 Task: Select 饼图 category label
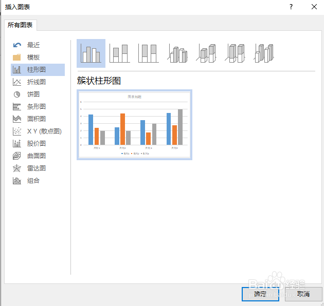(x=33, y=94)
